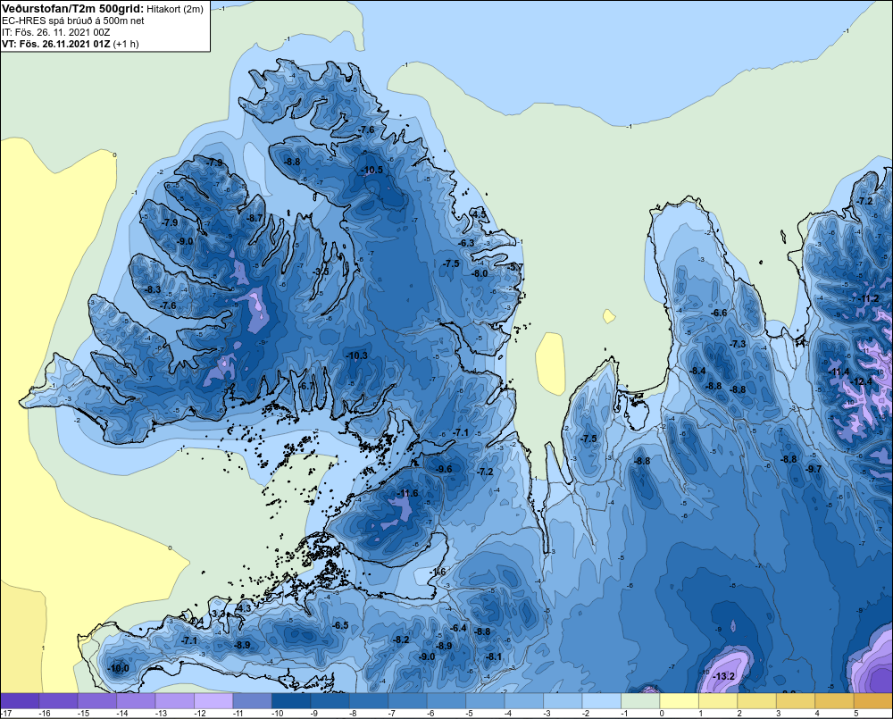This screenshot has width=893, height=719.
Task: Select orange legend swatch right of 5
Action: [x=872, y=701]
